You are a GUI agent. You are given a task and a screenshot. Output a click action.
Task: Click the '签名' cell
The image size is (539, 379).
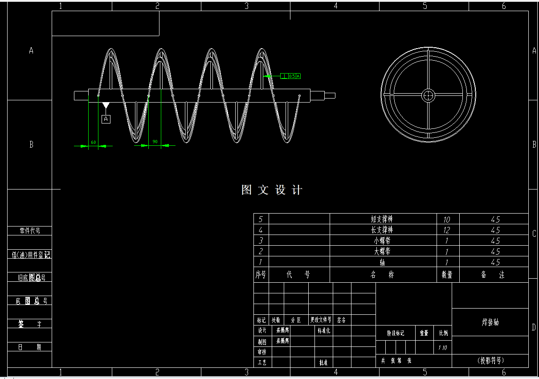click(342, 320)
